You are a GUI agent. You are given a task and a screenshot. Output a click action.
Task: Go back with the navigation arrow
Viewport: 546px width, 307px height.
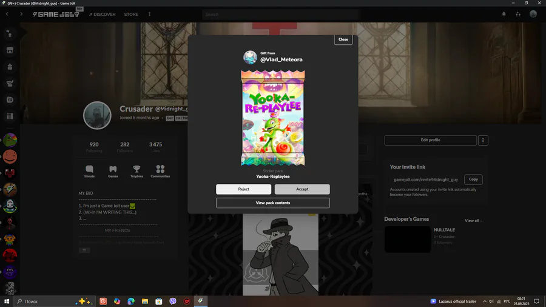[7, 15]
